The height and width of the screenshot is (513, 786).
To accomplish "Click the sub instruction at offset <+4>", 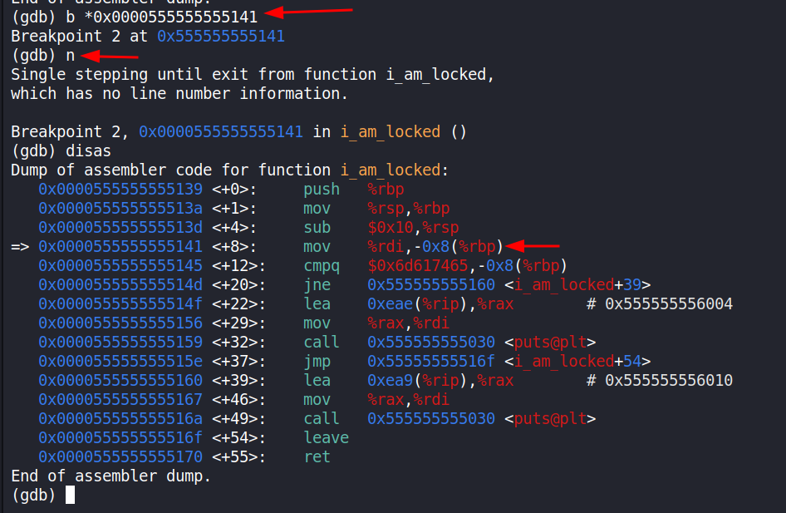I will coord(317,227).
